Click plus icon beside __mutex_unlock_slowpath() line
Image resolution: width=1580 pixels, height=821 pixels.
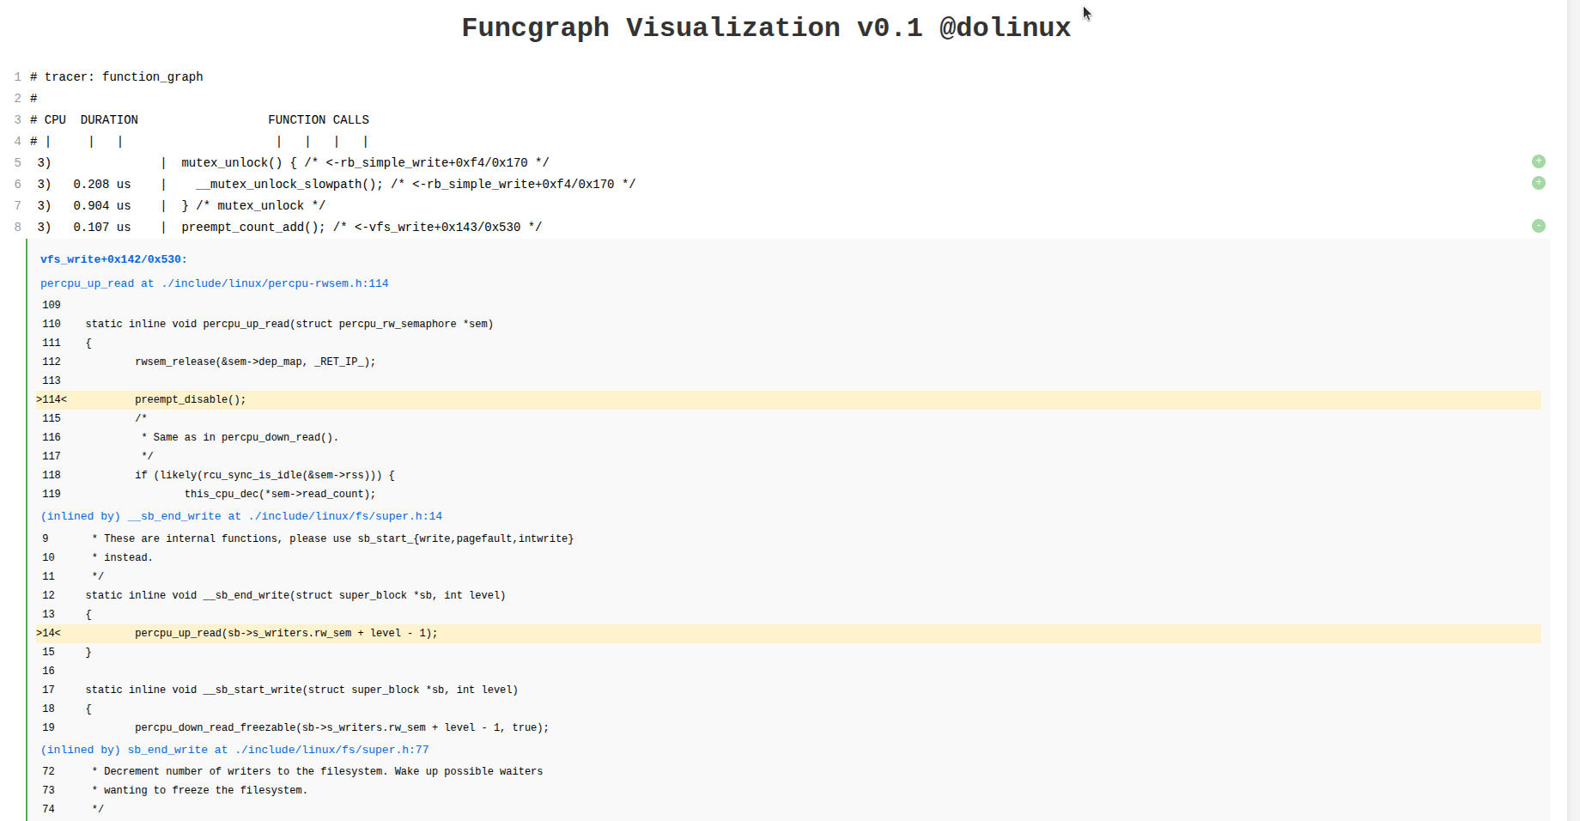1538,183
